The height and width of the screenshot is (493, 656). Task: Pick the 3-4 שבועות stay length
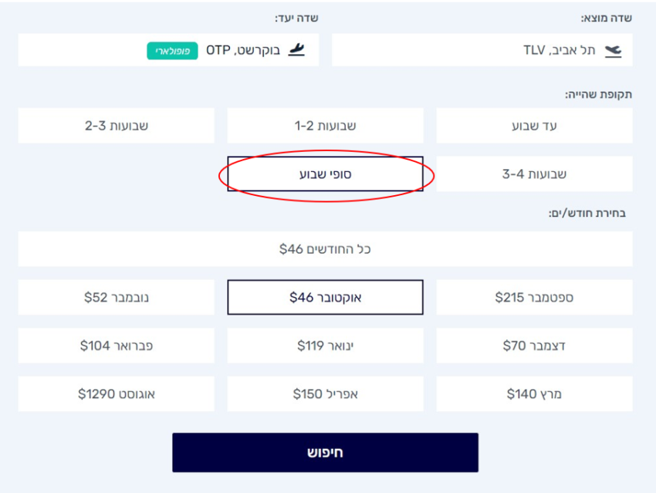[x=535, y=174]
